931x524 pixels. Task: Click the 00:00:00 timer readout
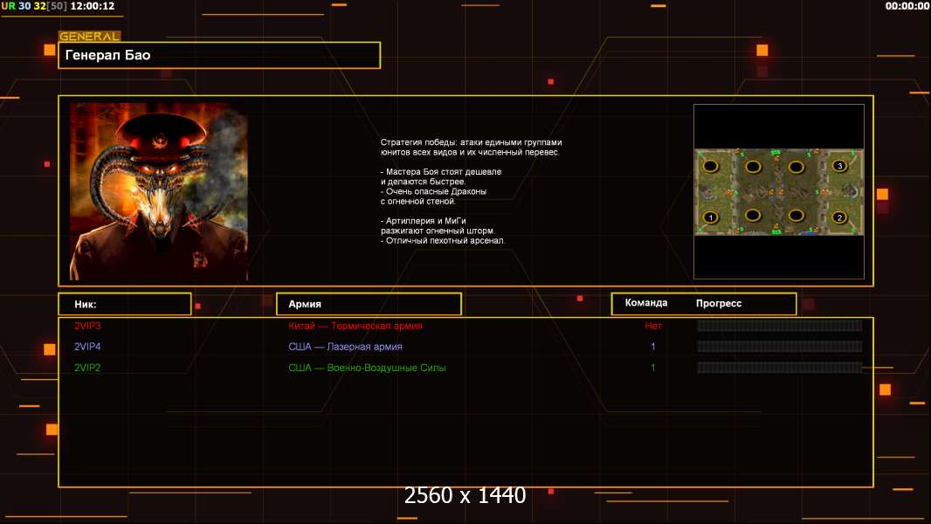pyautogui.click(x=907, y=6)
